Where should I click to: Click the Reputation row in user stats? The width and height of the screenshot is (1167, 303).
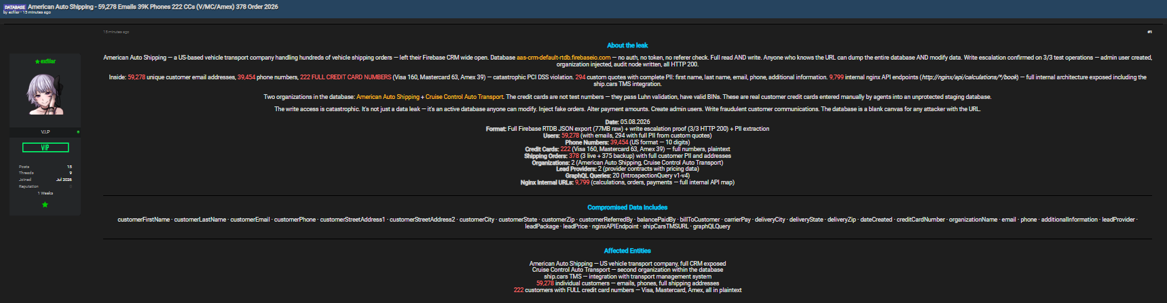click(x=45, y=186)
